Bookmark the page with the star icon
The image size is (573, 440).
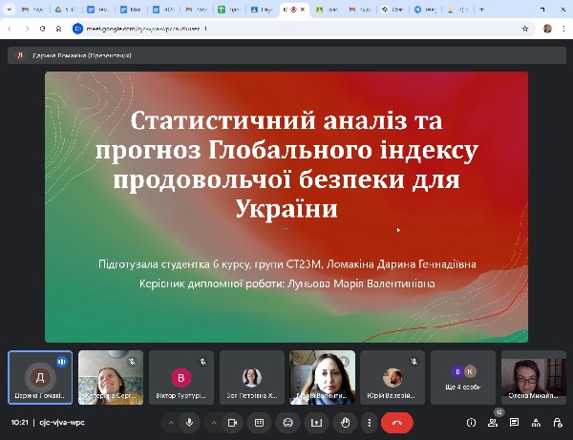[525, 29]
